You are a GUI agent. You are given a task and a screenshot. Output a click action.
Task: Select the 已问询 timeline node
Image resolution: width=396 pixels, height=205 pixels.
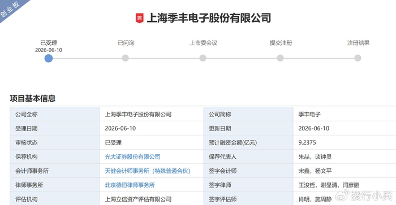[125, 58]
